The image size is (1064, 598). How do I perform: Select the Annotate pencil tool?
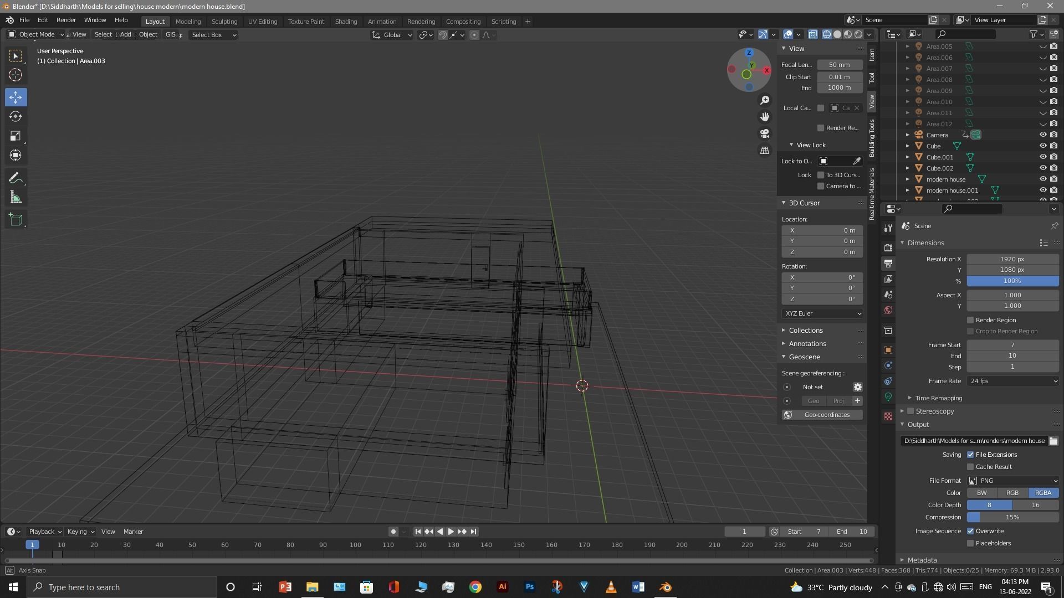16,178
